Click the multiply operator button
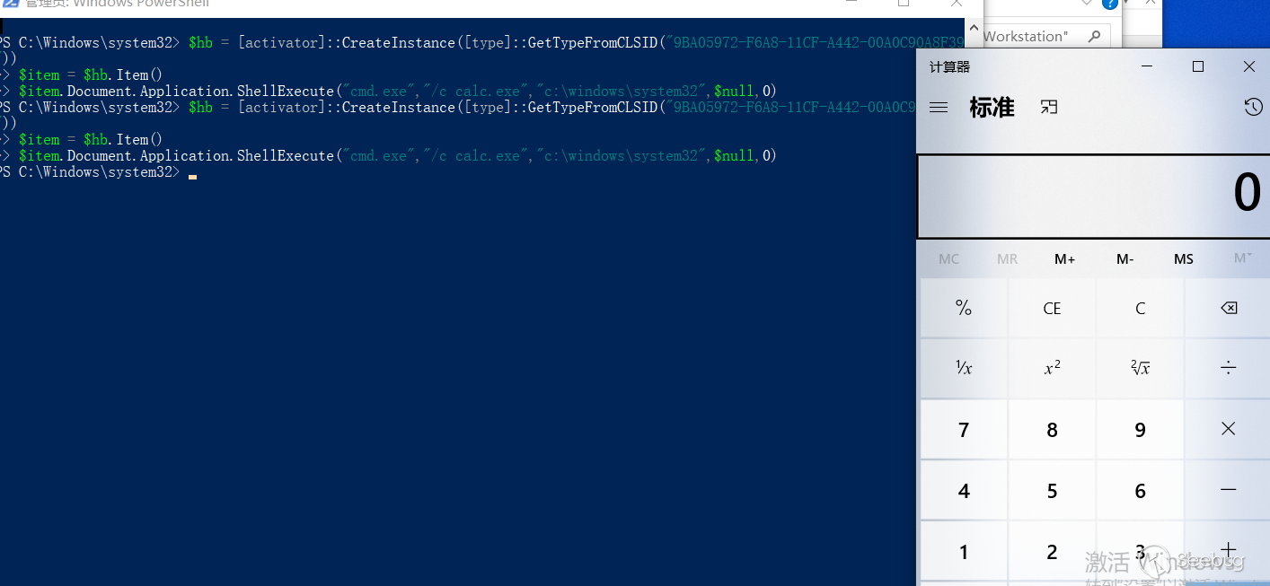Viewport: 1270px width, 586px height. tap(1228, 429)
